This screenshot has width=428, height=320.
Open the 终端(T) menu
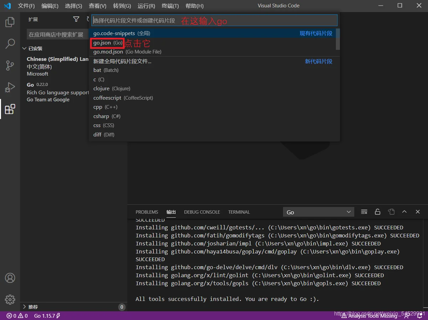tap(170, 6)
